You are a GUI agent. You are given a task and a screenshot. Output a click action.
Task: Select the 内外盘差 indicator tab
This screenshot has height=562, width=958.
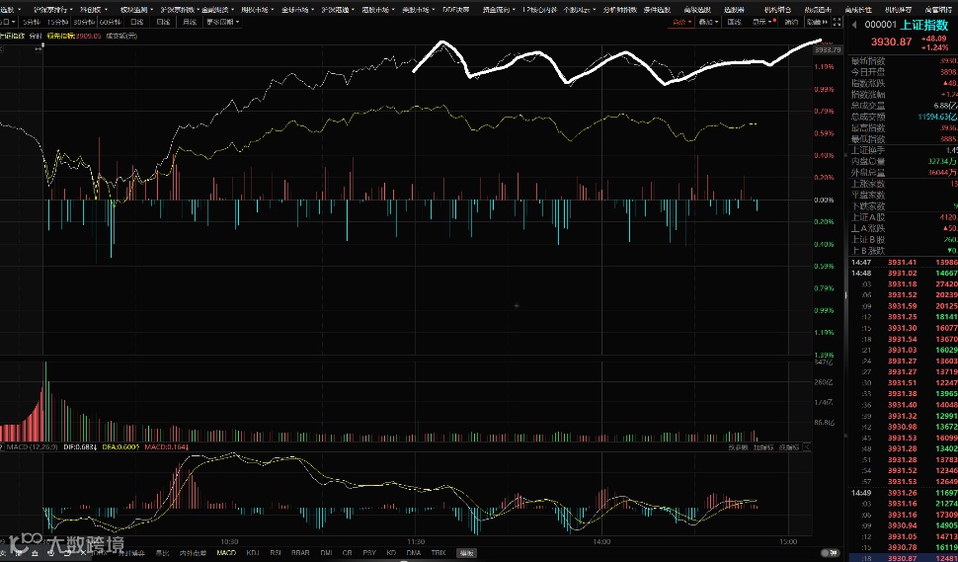(x=193, y=553)
